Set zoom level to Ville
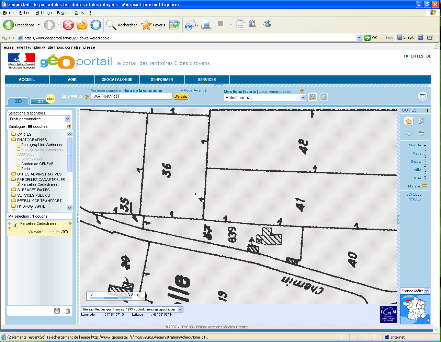The width and height of the screenshot is (441, 342). 417,170
